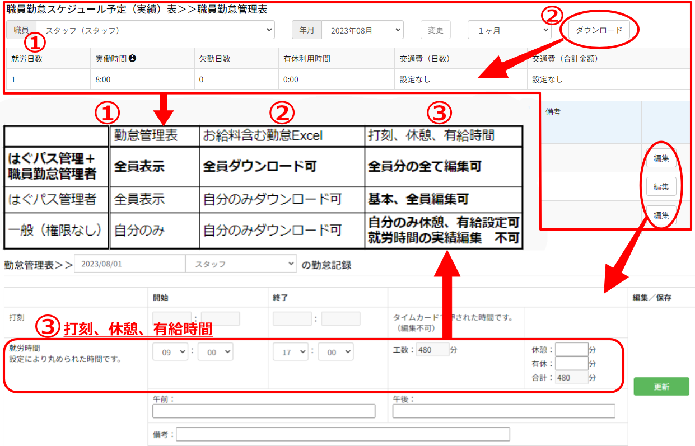Viewport: 695px width, 446px height.
Task: Open the 職員 staff selection dropdown
Action: 155,30
